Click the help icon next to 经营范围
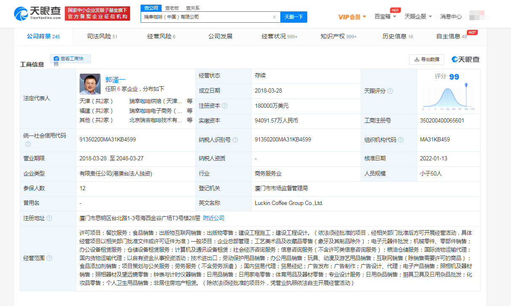This screenshot has width=511, height=306. pyautogui.click(x=49, y=258)
